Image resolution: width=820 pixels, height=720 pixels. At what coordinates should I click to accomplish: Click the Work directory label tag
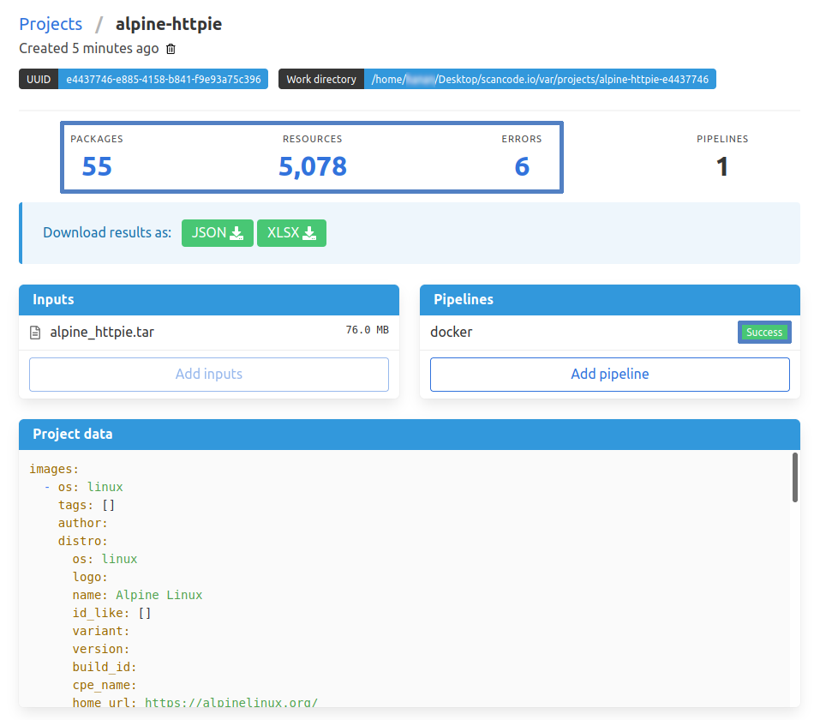321,79
